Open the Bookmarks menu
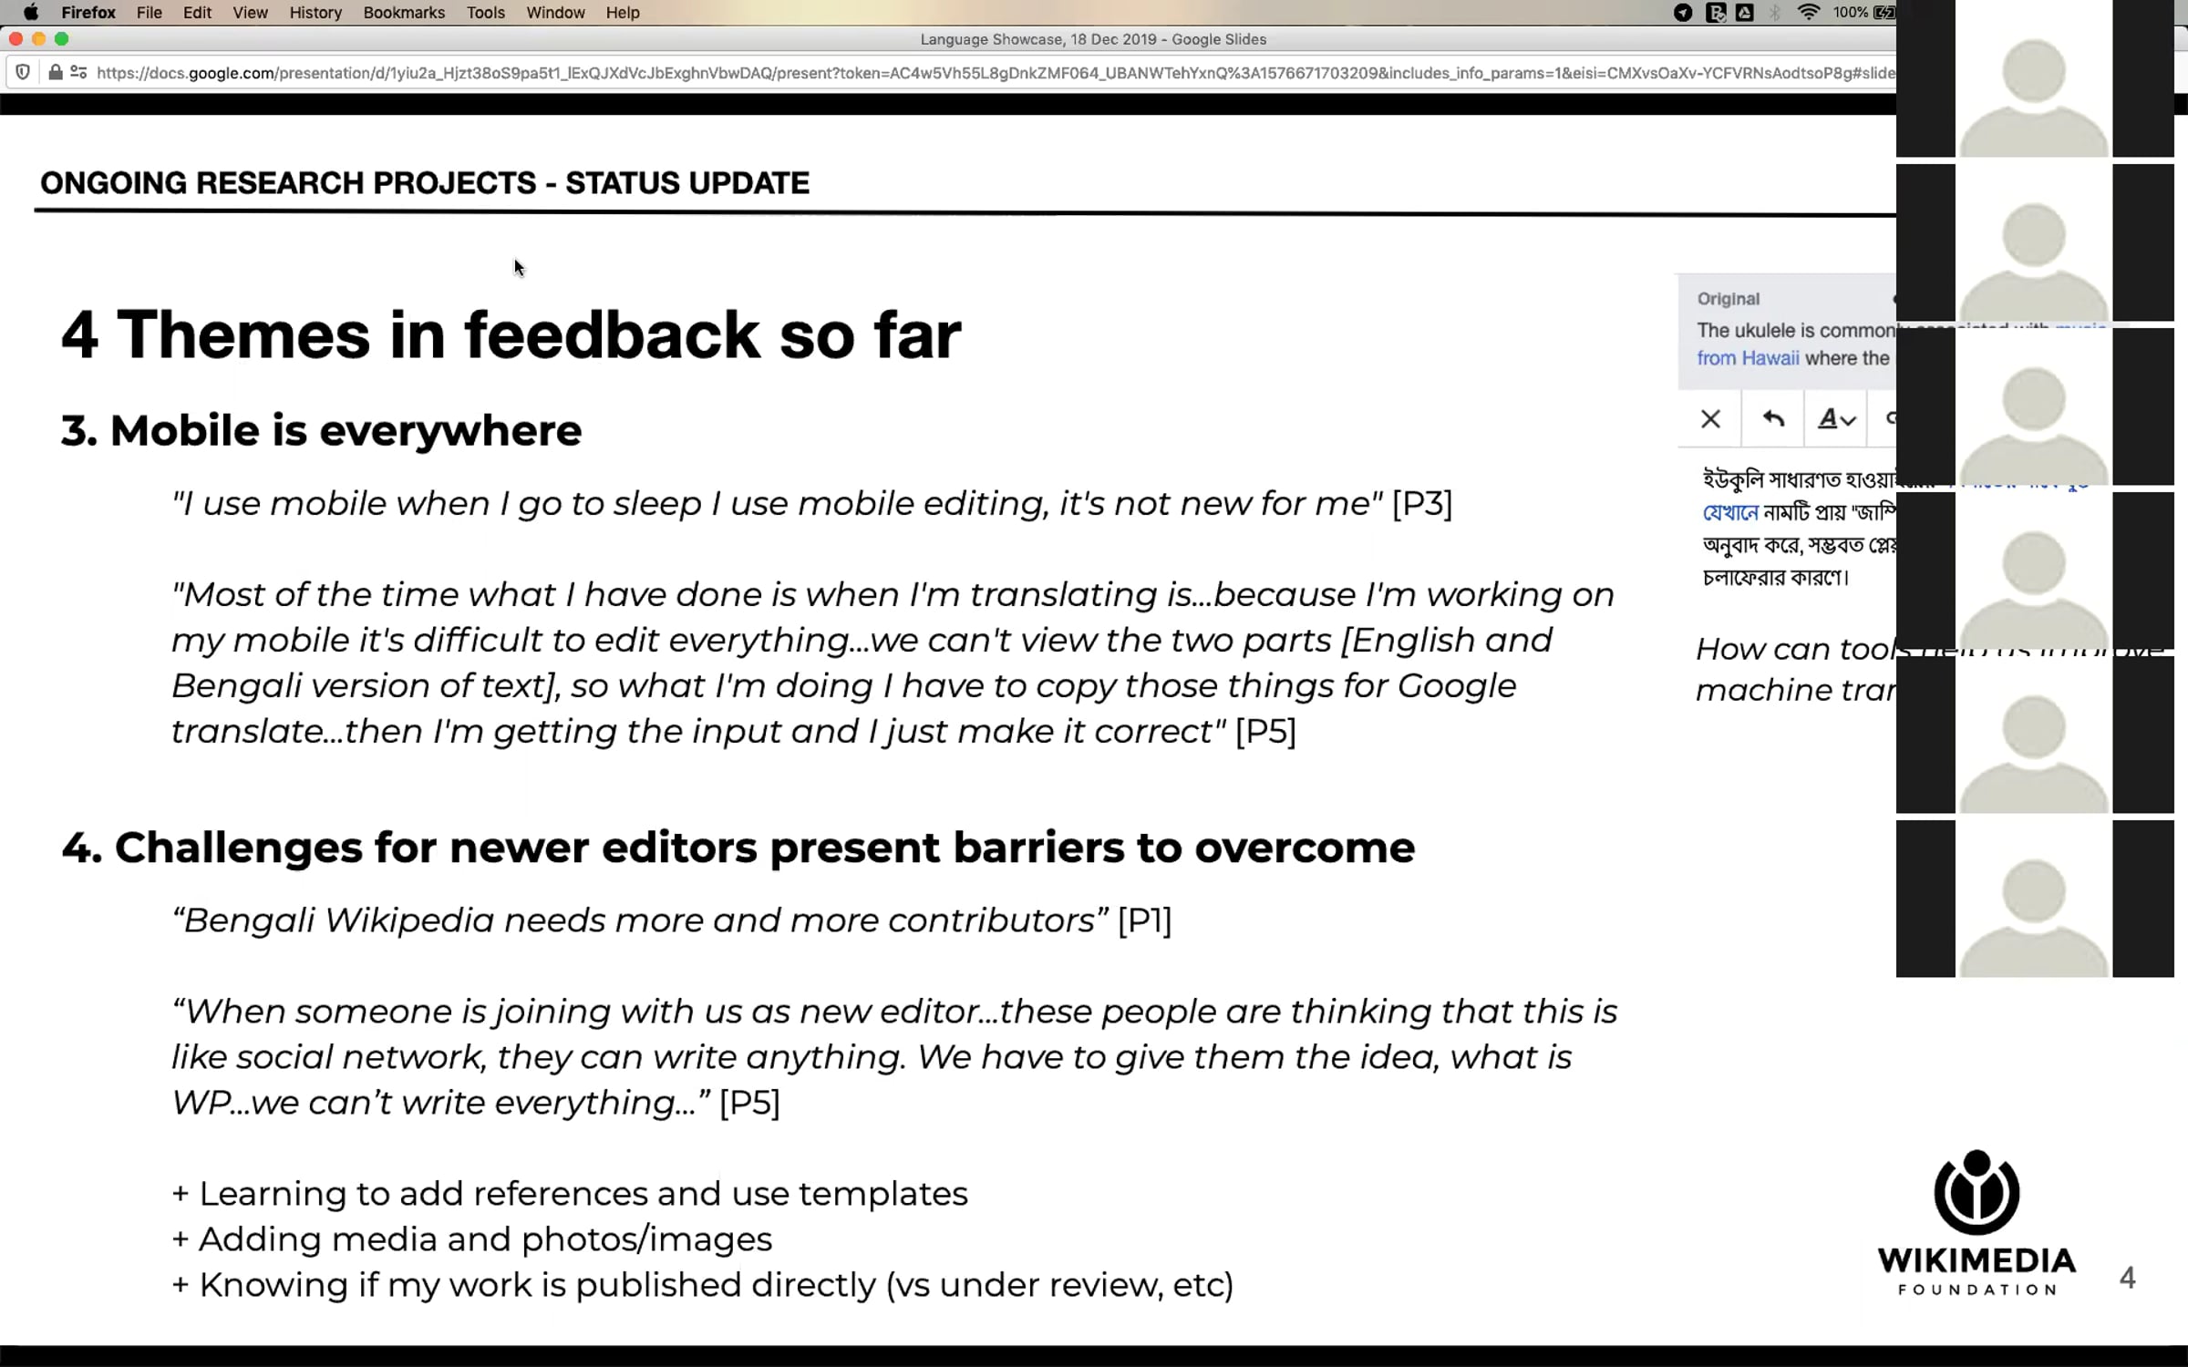 pyautogui.click(x=404, y=13)
